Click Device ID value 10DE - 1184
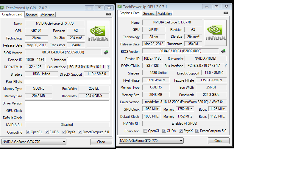 click(x=35, y=60)
